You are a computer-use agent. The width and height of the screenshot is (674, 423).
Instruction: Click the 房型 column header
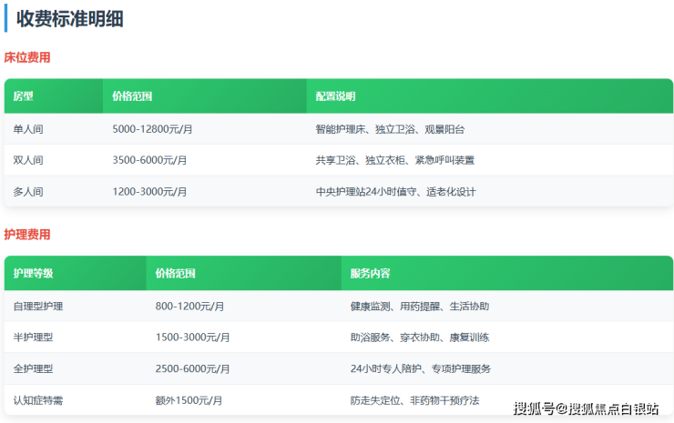[23, 96]
